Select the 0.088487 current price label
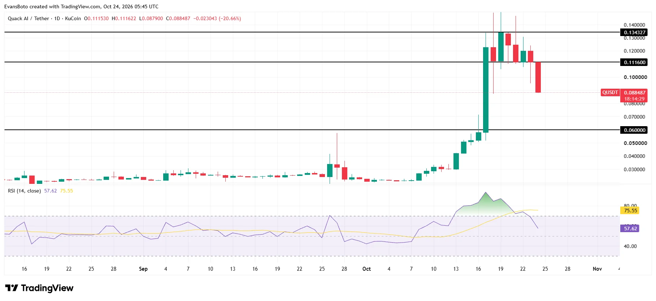The image size is (656, 301). (x=635, y=93)
